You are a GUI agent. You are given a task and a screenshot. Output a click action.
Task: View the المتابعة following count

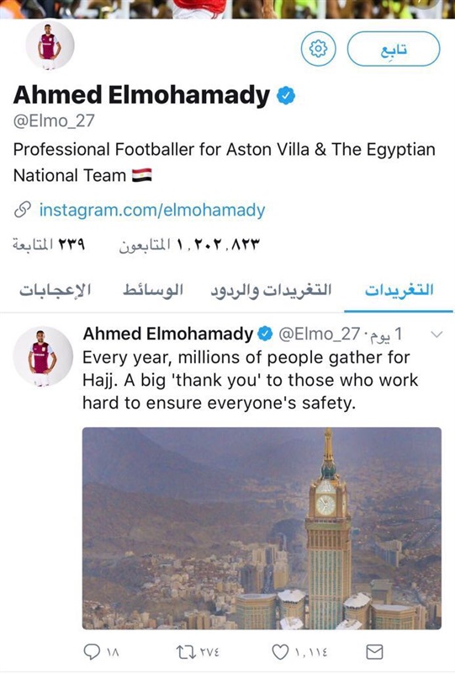point(49,244)
